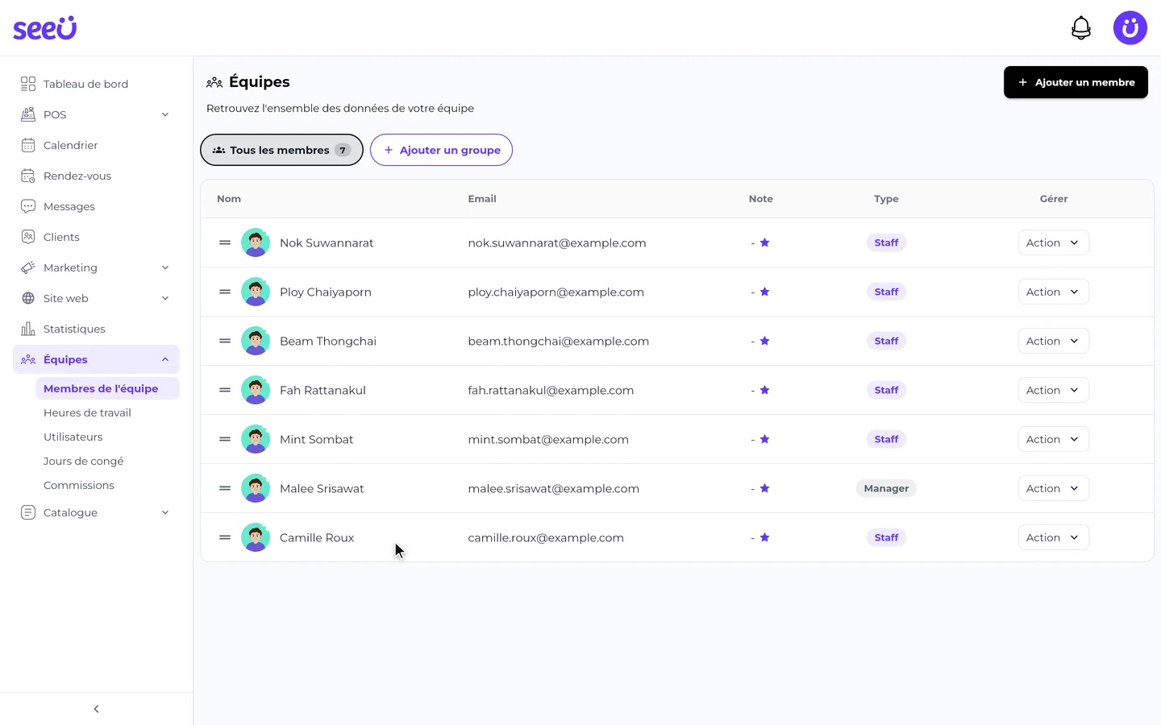
Task: Open Action dropdown for Ploy Chaiyaporn
Action: (x=1053, y=292)
